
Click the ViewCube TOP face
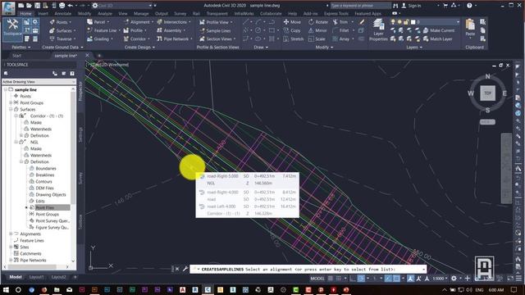pyautogui.click(x=487, y=93)
